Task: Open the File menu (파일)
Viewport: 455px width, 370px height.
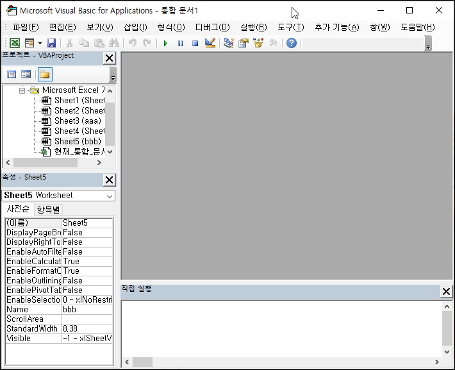Action: click(26, 28)
